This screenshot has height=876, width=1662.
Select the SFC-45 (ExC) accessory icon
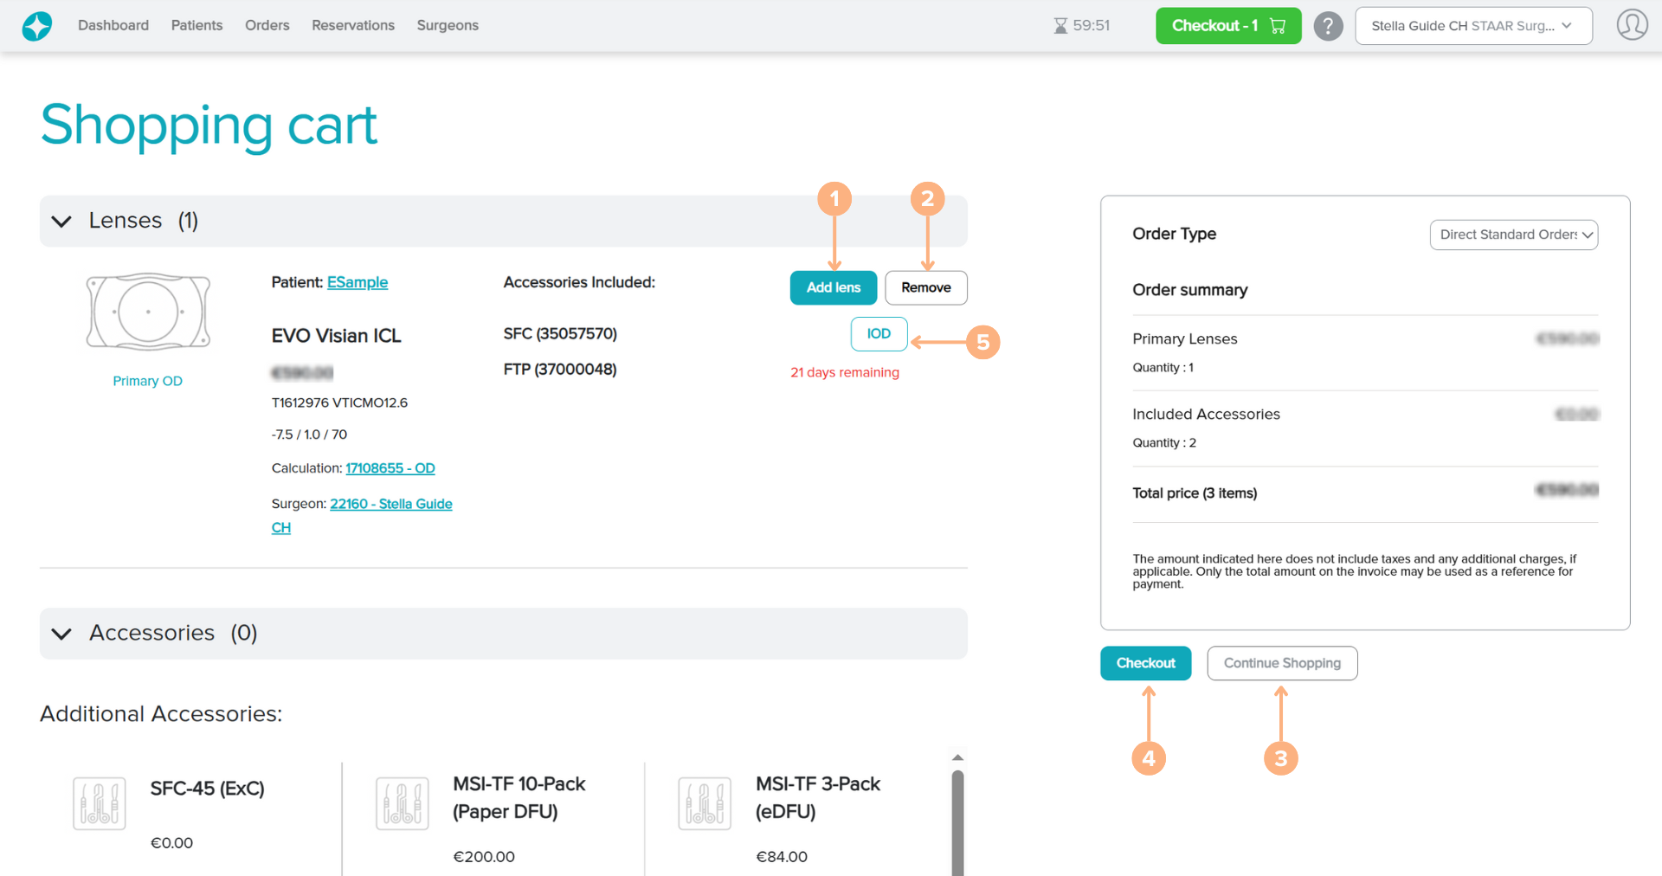pyautogui.click(x=100, y=803)
